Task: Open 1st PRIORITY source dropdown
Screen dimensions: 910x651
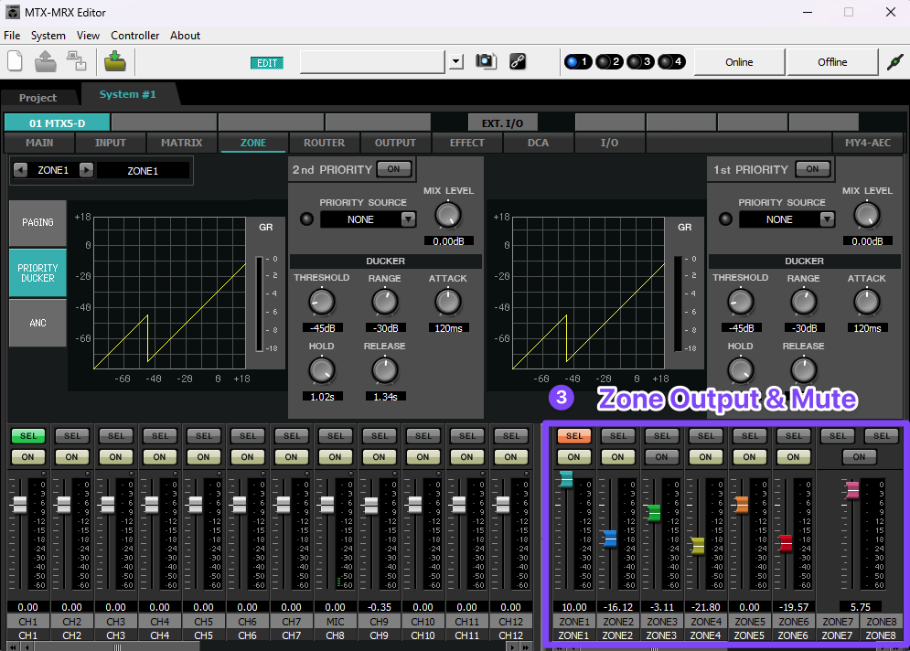Action: coord(827,219)
